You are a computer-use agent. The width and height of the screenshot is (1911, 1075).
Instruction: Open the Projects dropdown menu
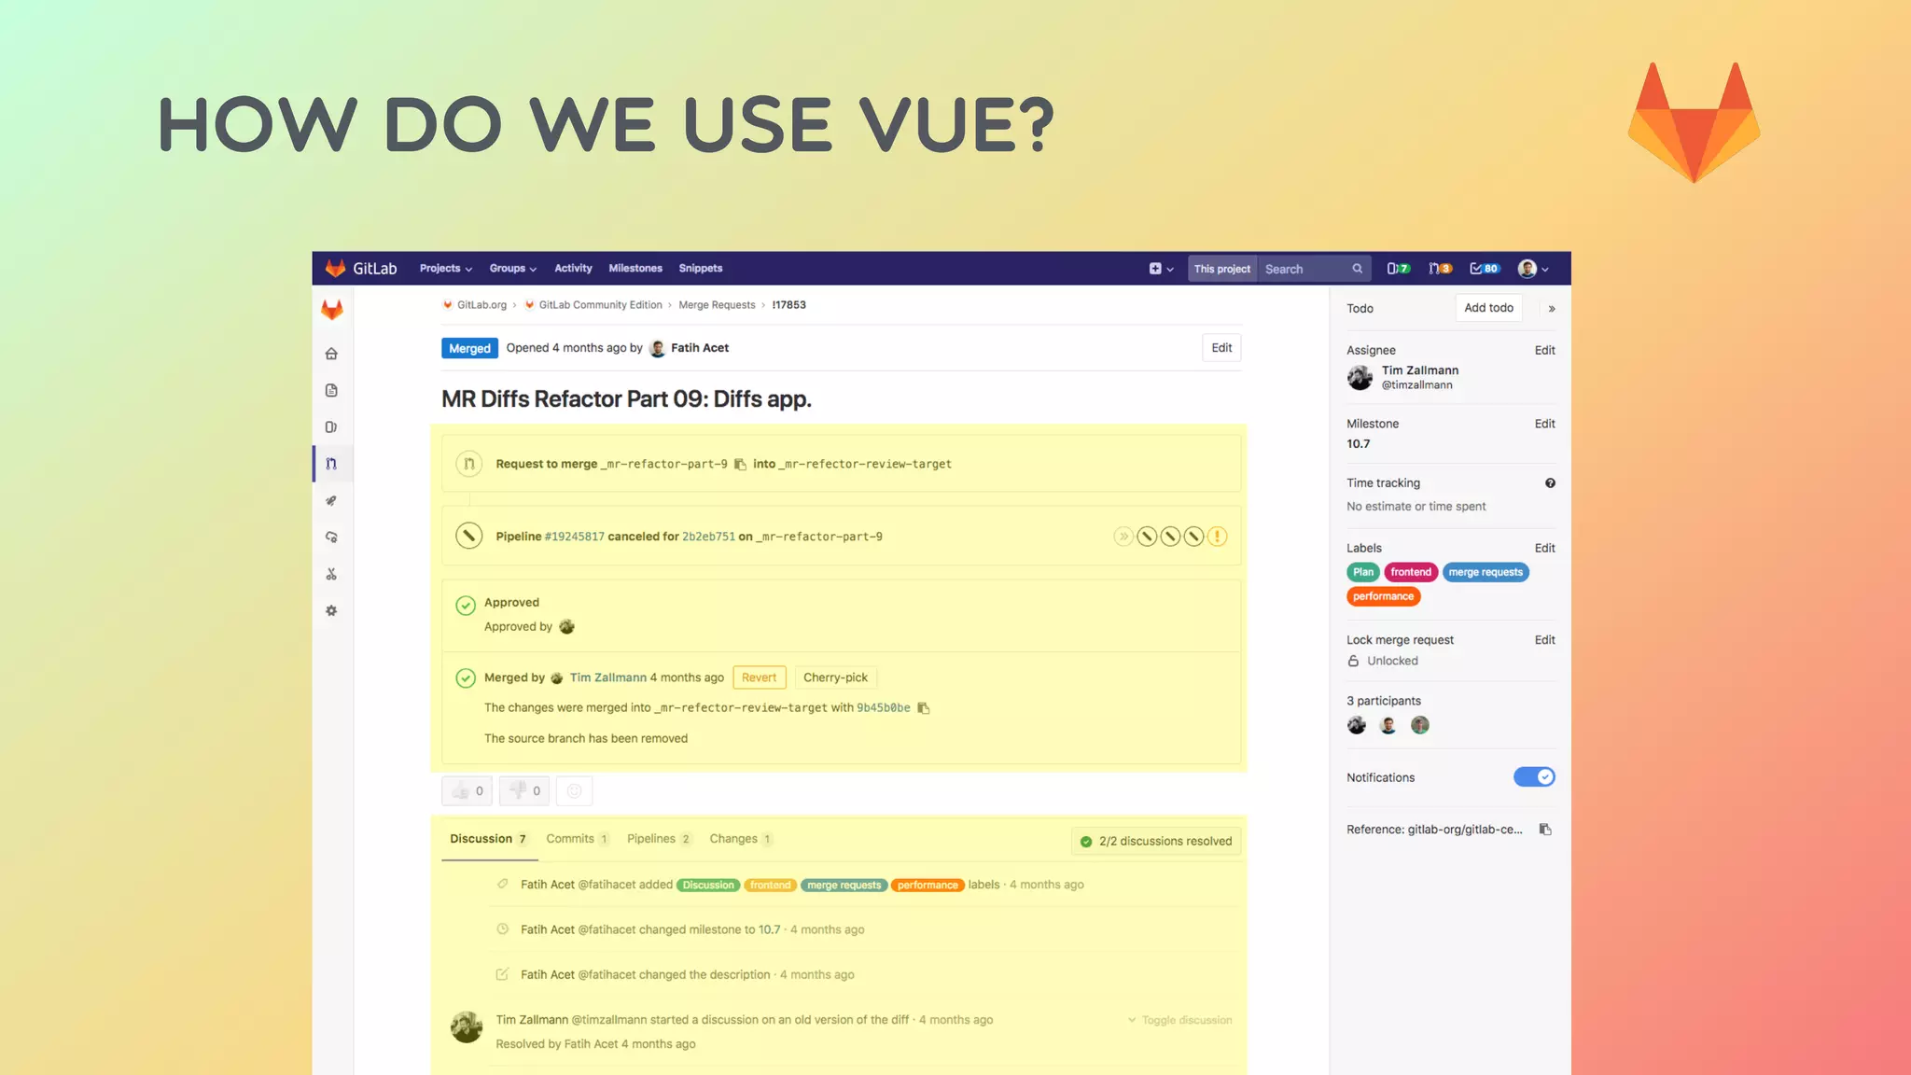point(445,269)
